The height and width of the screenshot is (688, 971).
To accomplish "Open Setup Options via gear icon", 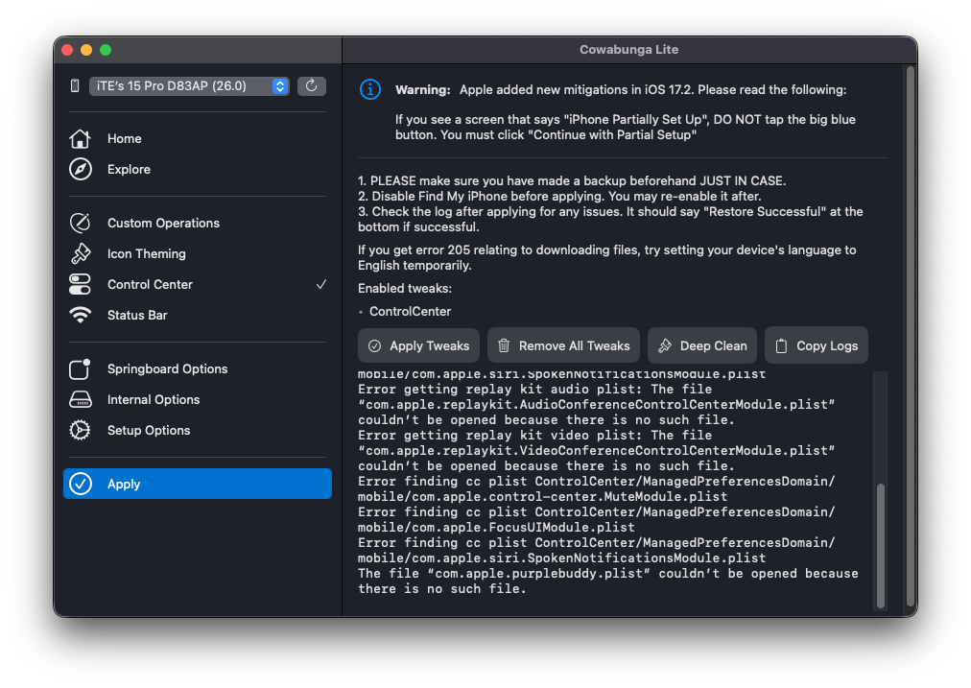I will click(x=80, y=431).
